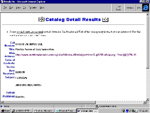
Task: Open the Edit menu
Action: click(11, 8)
